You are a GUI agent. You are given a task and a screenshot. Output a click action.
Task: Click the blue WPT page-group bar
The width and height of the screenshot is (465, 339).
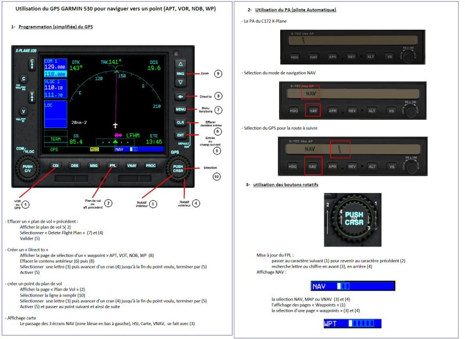(352, 323)
